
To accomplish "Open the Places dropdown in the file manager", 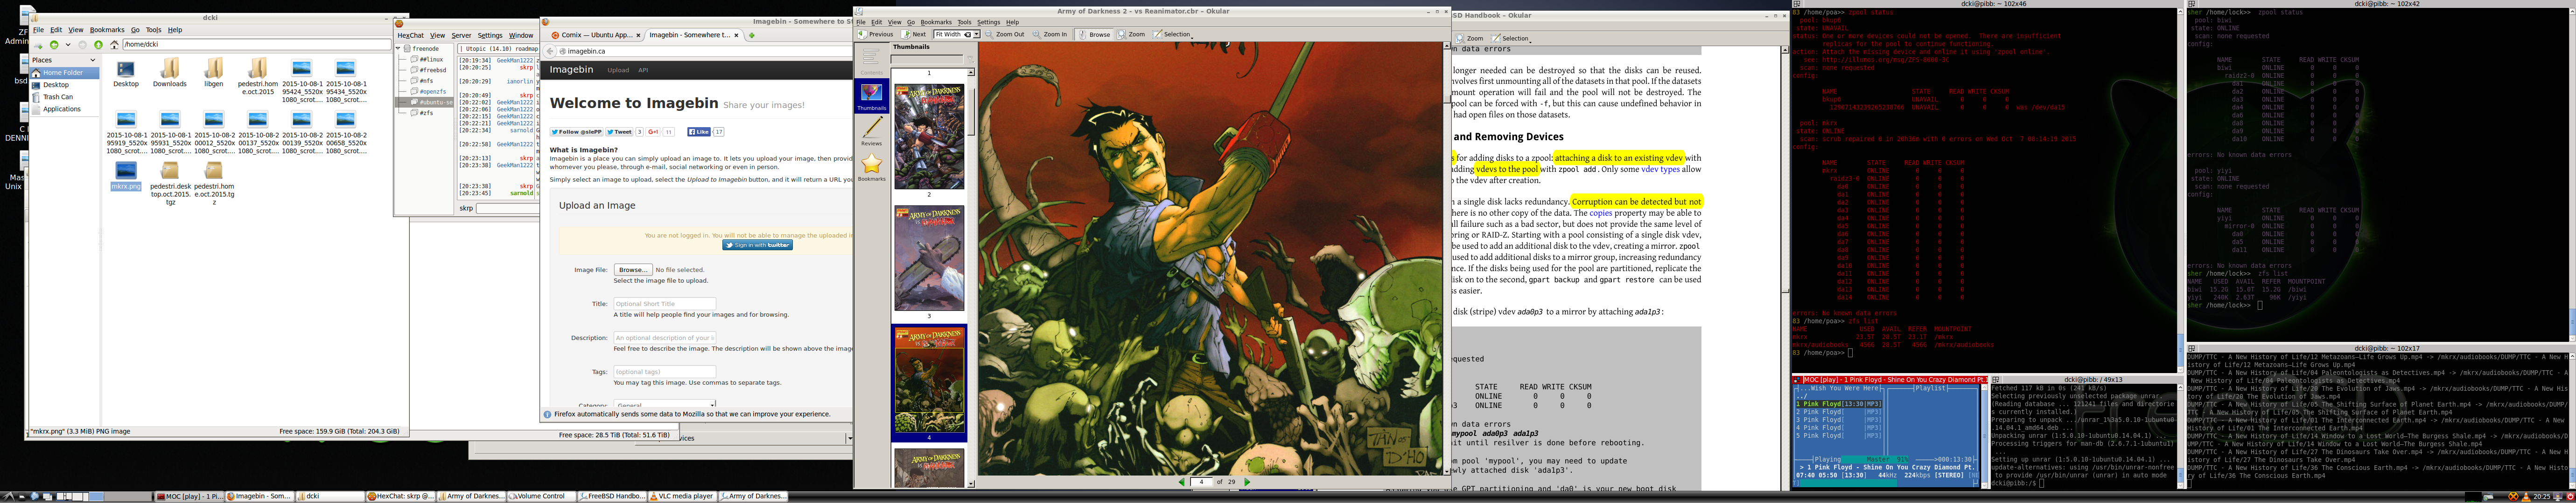I will tap(93, 61).
